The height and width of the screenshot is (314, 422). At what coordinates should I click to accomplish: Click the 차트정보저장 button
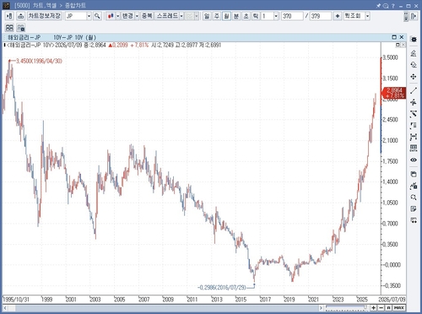(x=45, y=16)
